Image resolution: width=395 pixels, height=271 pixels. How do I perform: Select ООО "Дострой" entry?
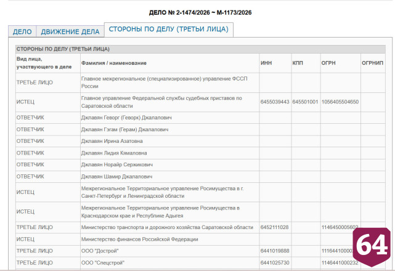click(x=100, y=251)
